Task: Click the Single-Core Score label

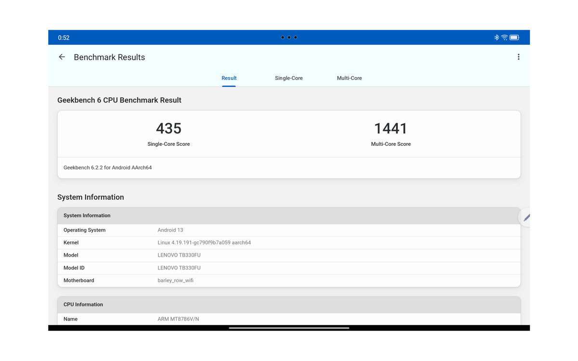Action: 169,144
